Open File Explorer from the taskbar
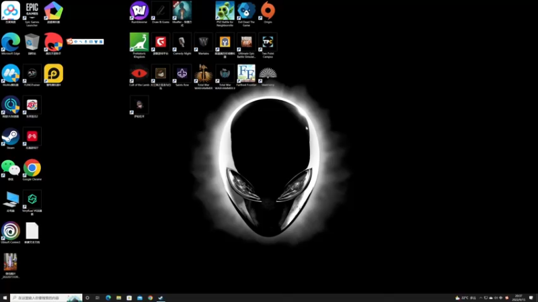Image resolution: width=538 pixels, height=302 pixels. 119,298
